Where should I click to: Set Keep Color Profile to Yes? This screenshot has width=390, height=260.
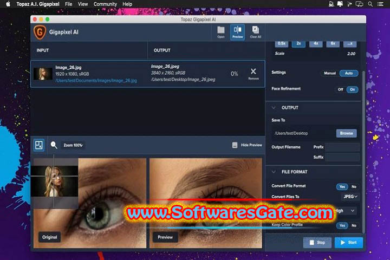point(342,225)
